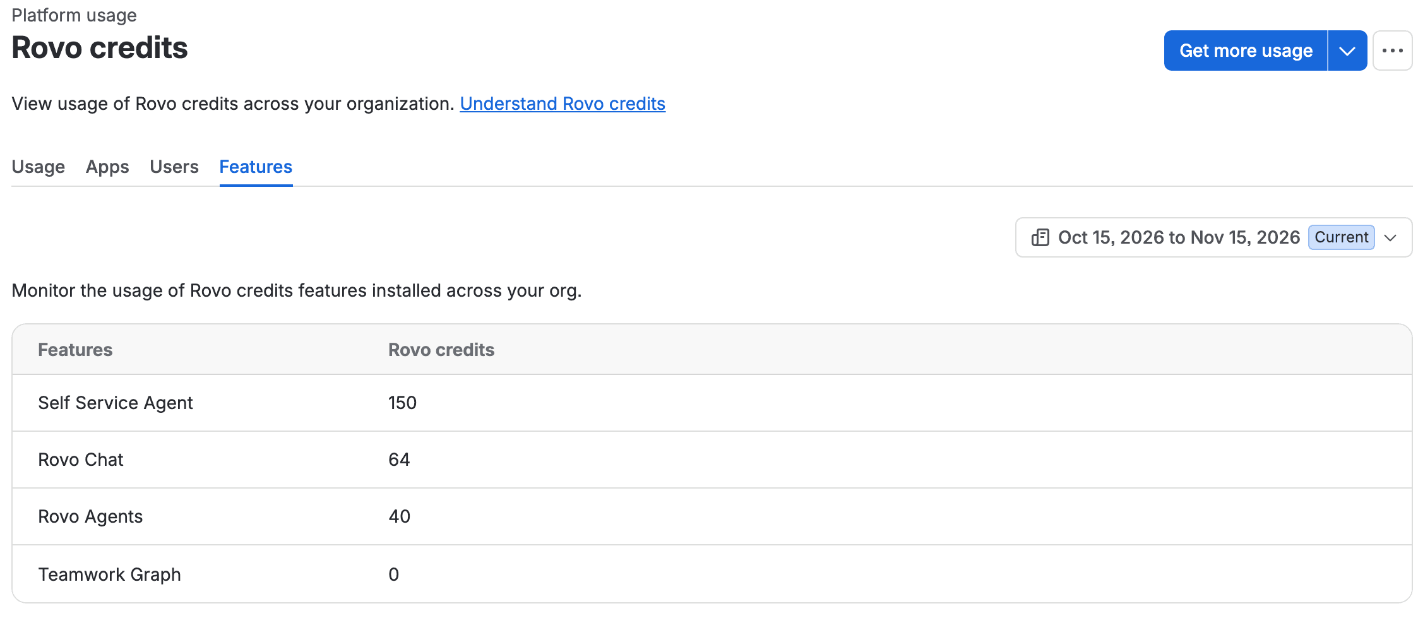Click the Rovo credits page title
The width and height of the screenshot is (1418, 618).
[100, 48]
